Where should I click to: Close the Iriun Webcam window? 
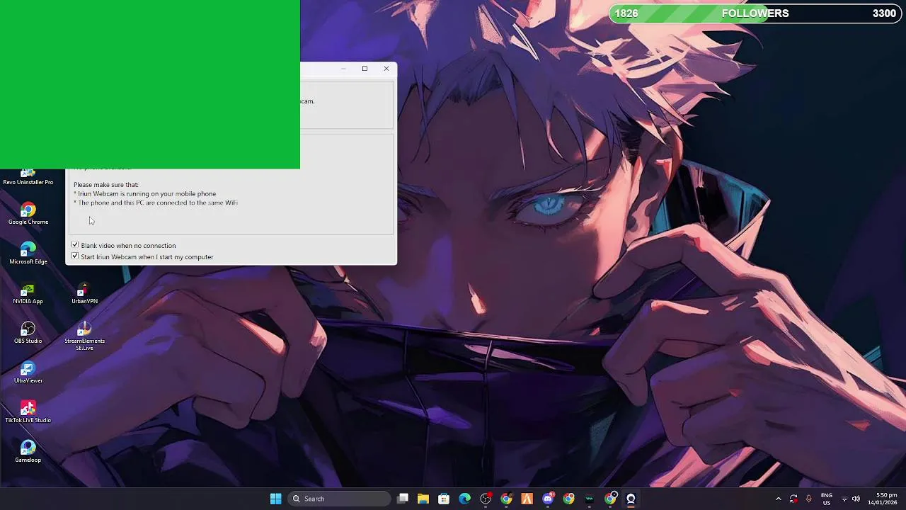tap(386, 69)
